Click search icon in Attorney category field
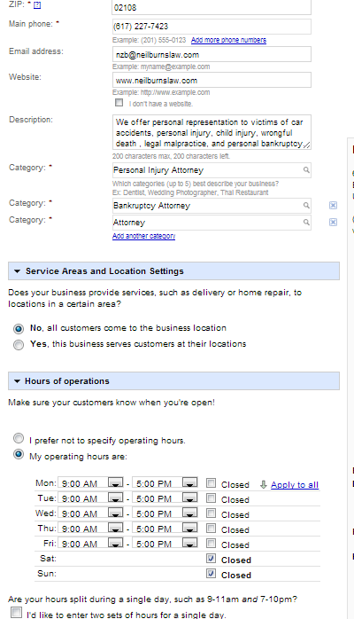 (x=306, y=223)
